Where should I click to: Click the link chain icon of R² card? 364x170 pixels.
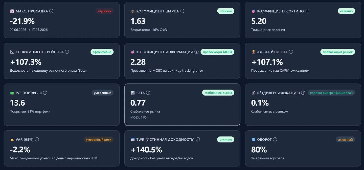pyautogui.click(x=254, y=93)
